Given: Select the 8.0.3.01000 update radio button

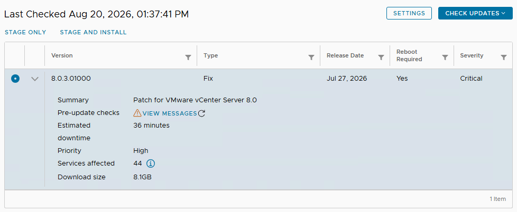Looking at the screenshot, I should (15, 79).
